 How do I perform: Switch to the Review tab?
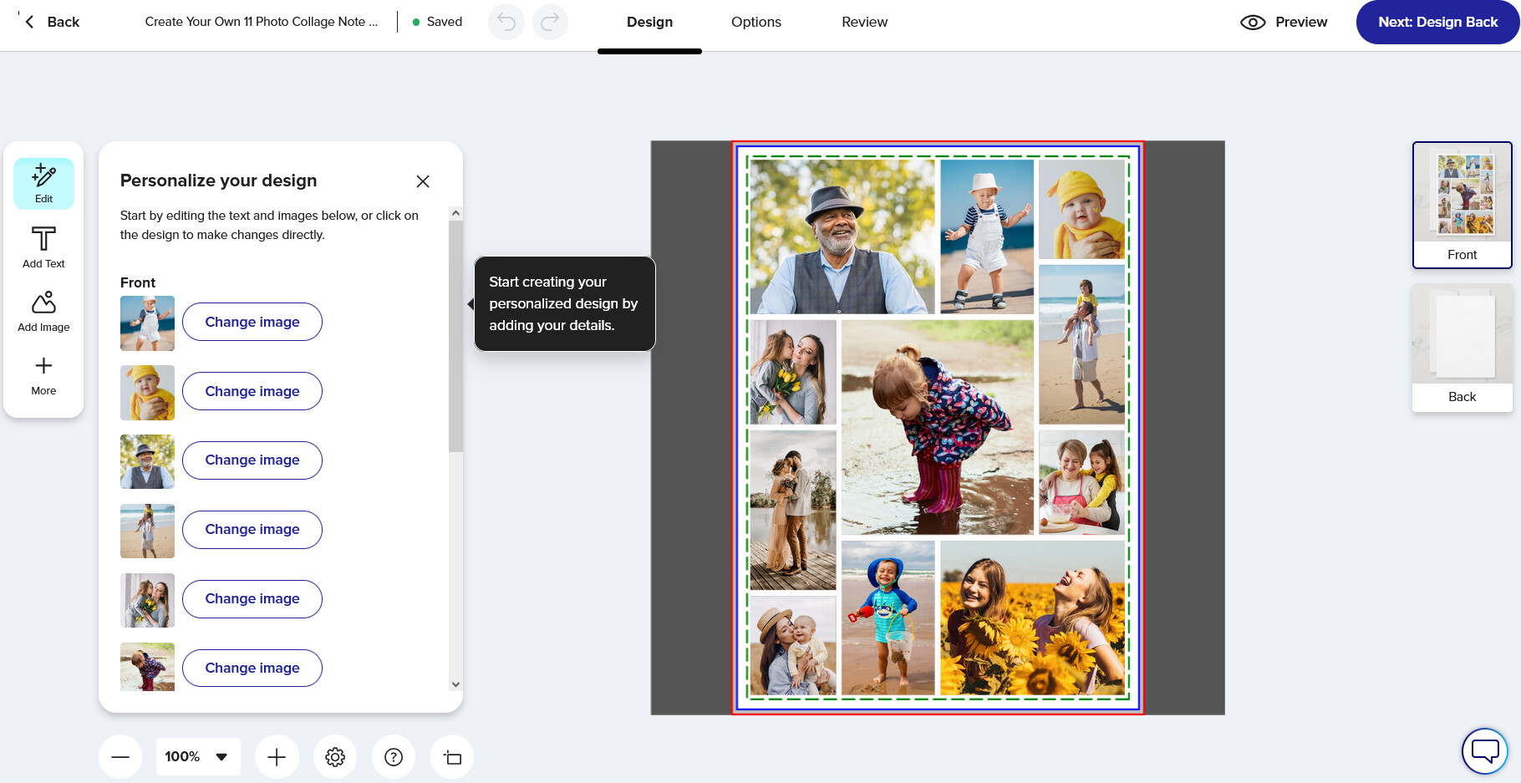point(865,23)
